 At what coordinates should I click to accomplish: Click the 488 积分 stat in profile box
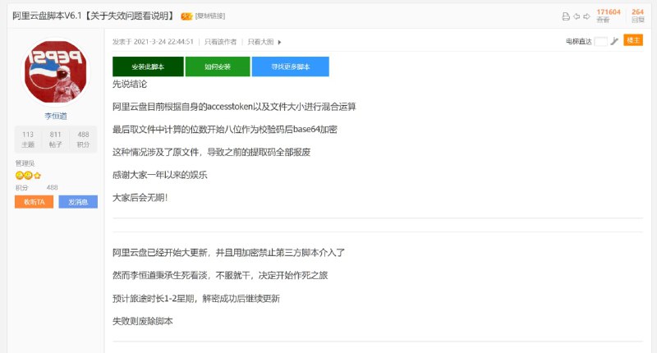tap(83, 140)
